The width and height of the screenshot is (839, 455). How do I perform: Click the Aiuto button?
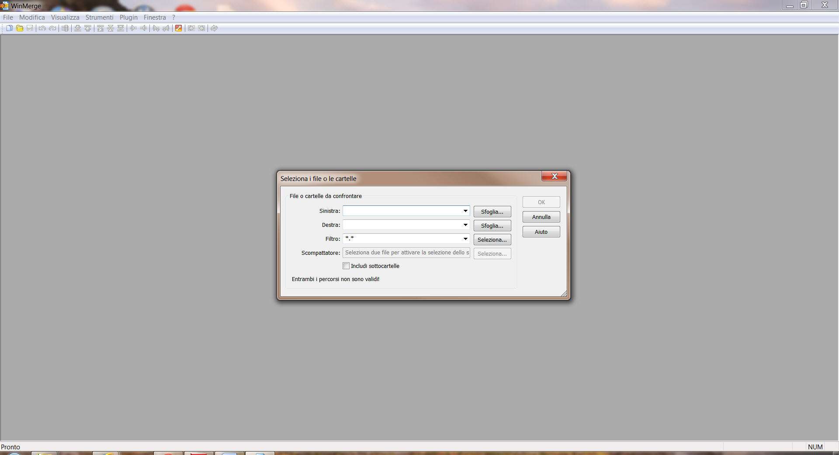point(541,232)
